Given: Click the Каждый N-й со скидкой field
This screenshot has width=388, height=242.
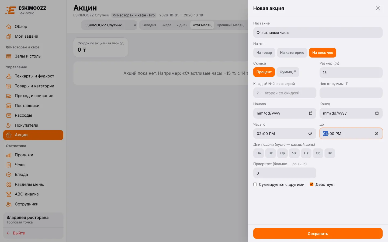Looking at the screenshot, I should [x=285, y=93].
